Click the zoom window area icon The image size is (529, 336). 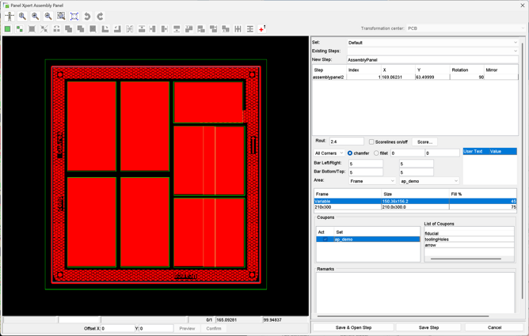61,16
